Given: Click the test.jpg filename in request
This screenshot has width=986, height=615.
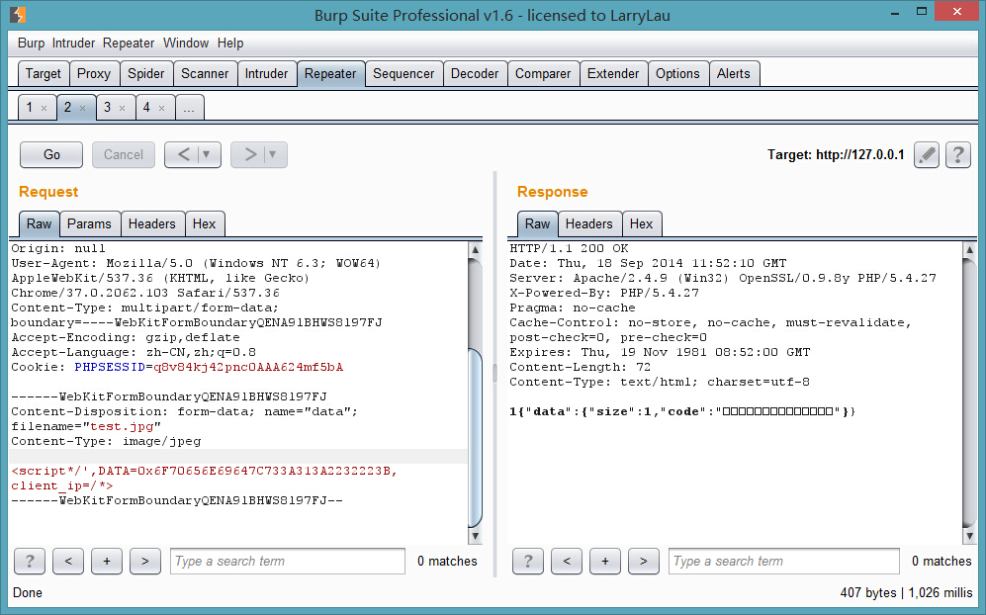Looking at the screenshot, I should (x=122, y=426).
